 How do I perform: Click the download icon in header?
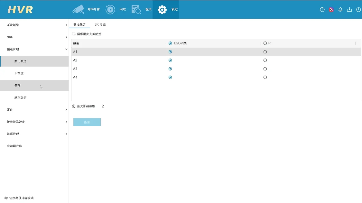349,10
